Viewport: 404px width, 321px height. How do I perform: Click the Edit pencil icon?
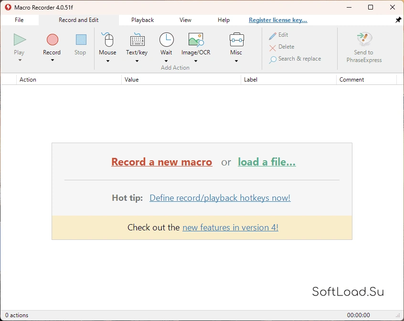point(272,36)
